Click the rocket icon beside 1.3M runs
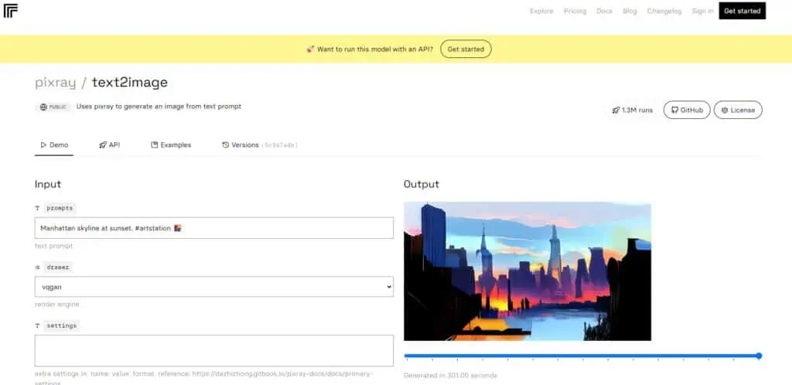 click(x=616, y=110)
